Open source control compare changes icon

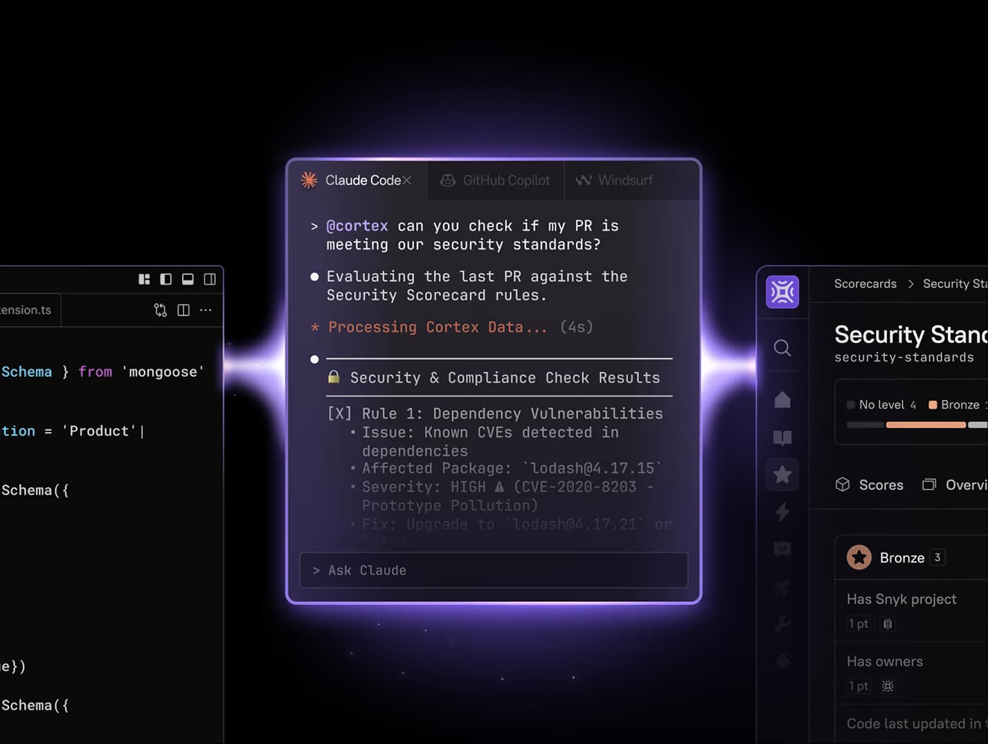tap(161, 310)
